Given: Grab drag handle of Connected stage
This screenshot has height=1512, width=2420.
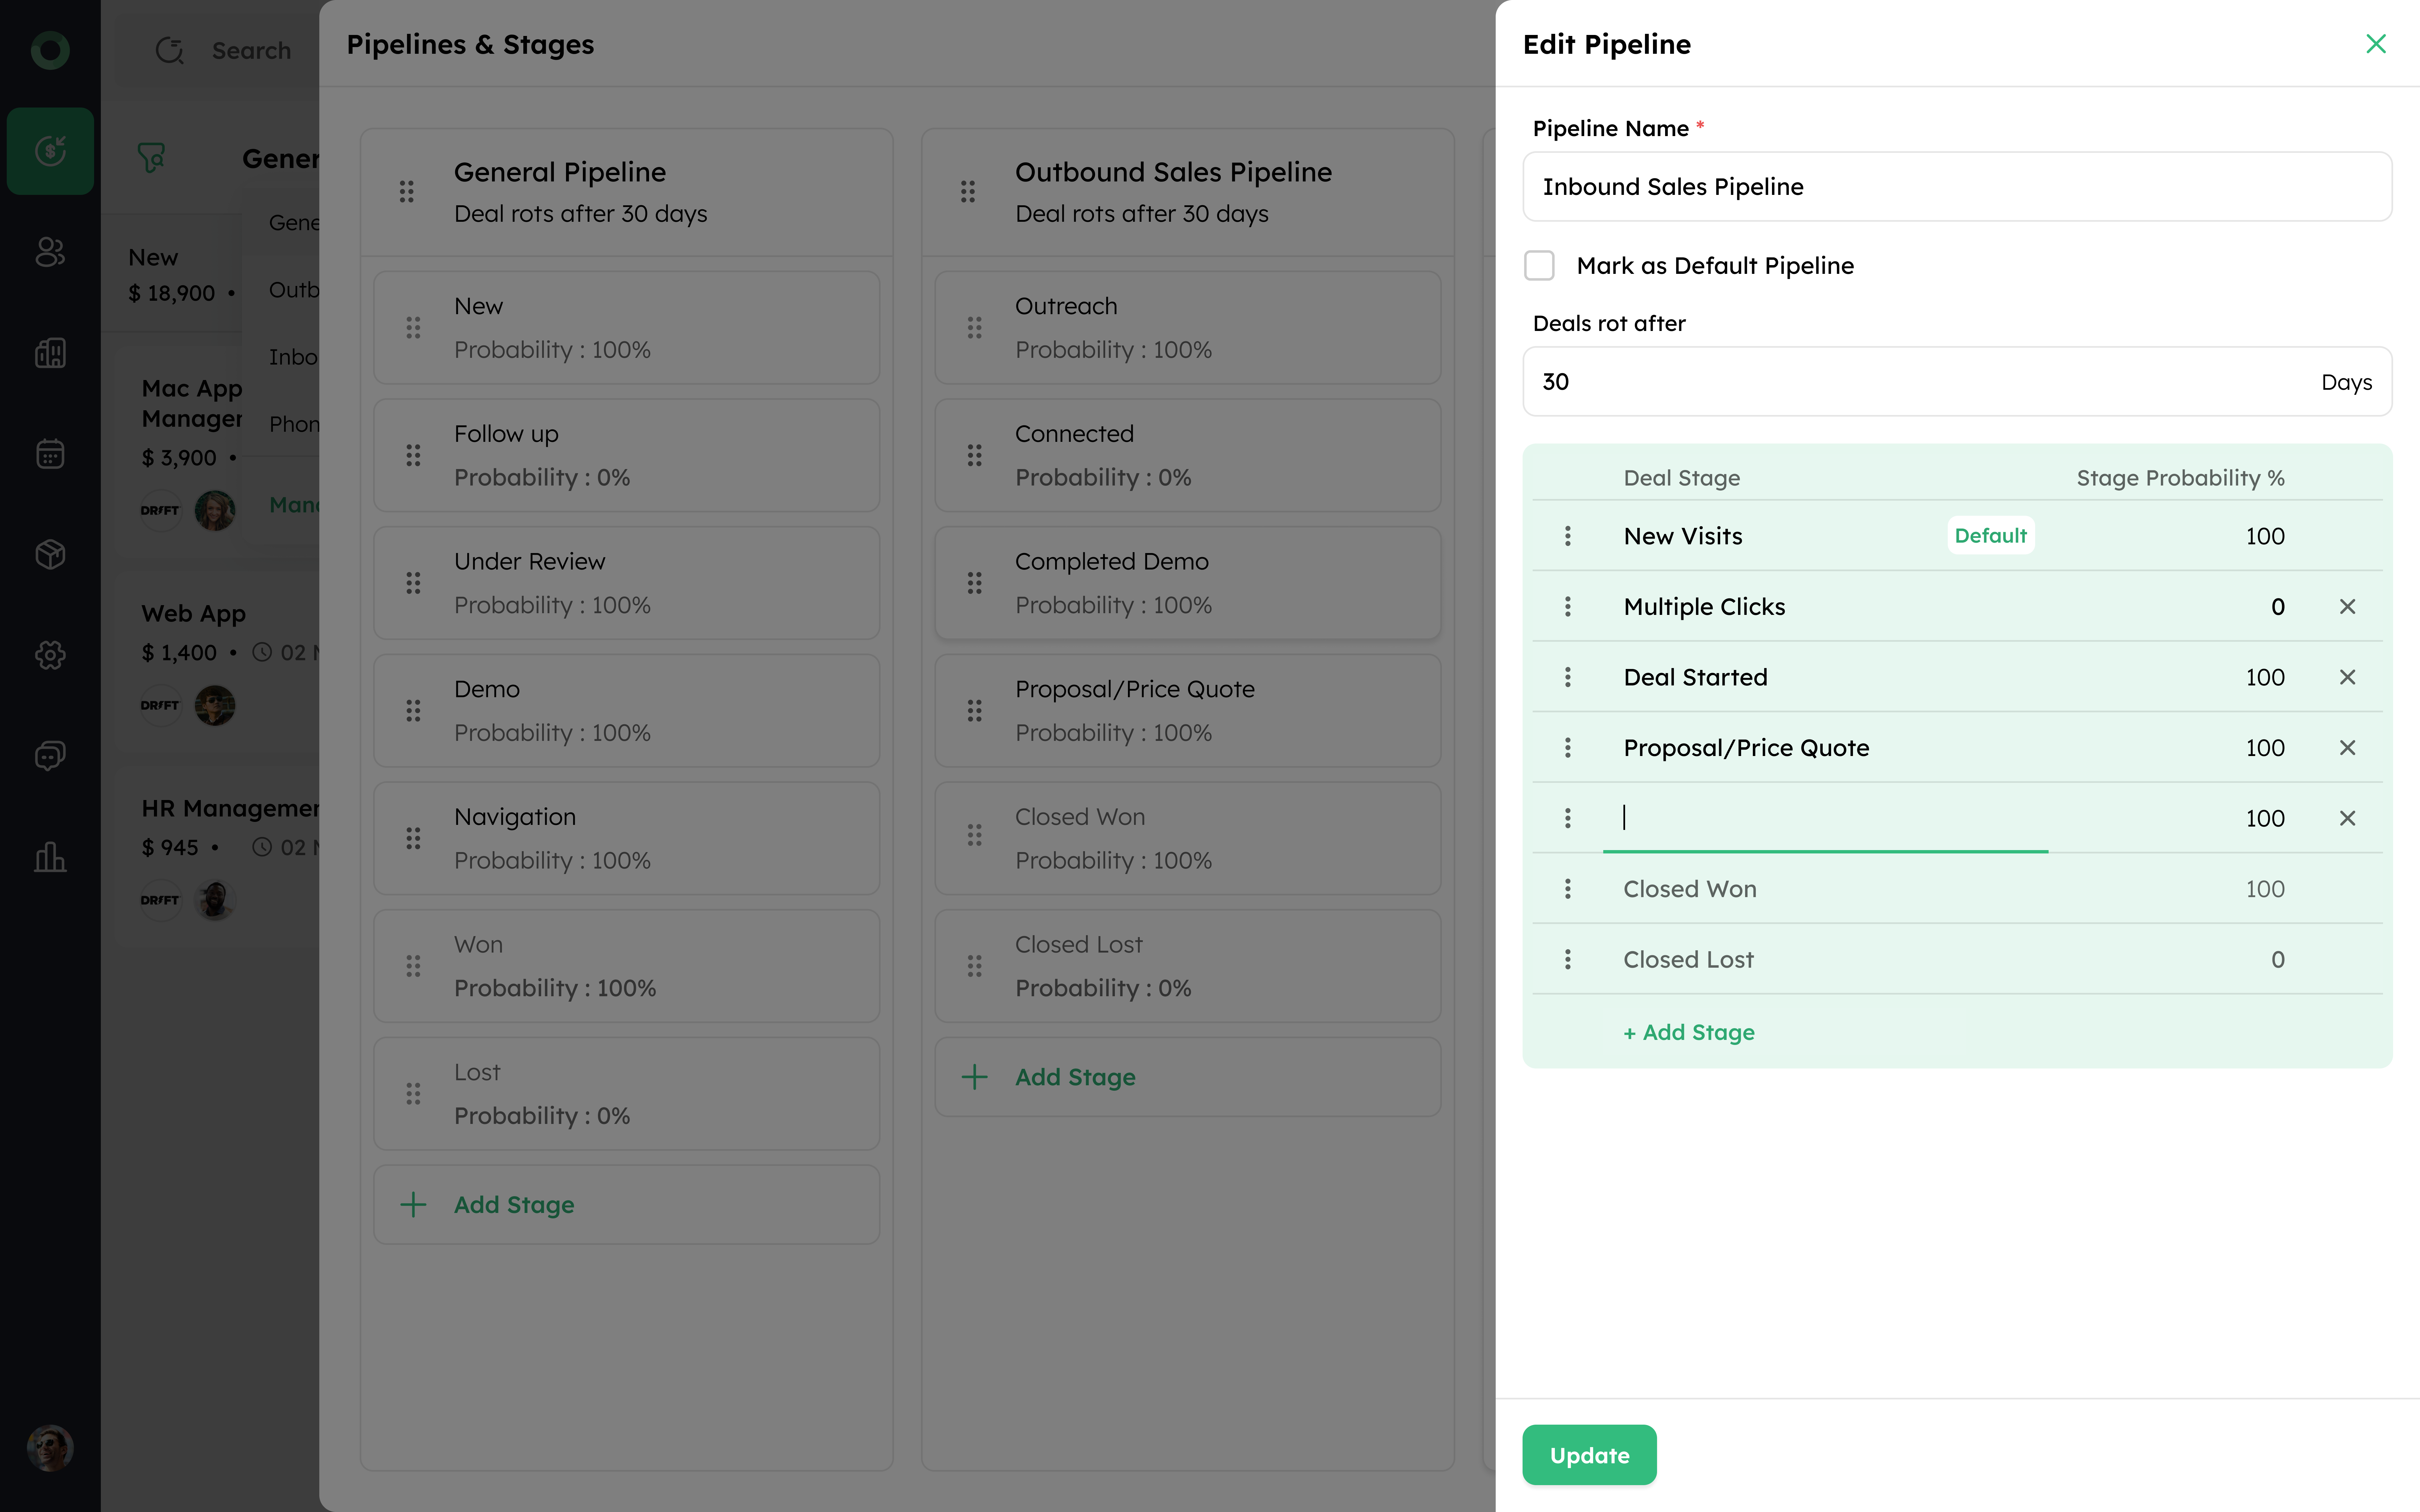Looking at the screenshot, I should tap(975, 456).
